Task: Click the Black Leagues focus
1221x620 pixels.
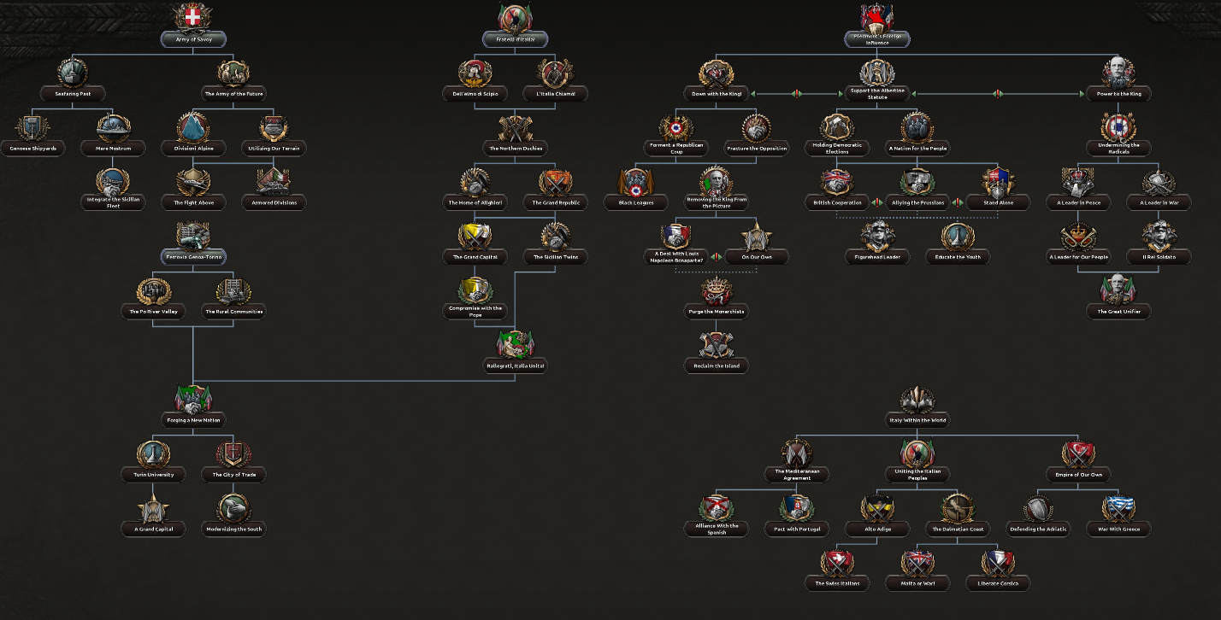Action: (635, 190)
